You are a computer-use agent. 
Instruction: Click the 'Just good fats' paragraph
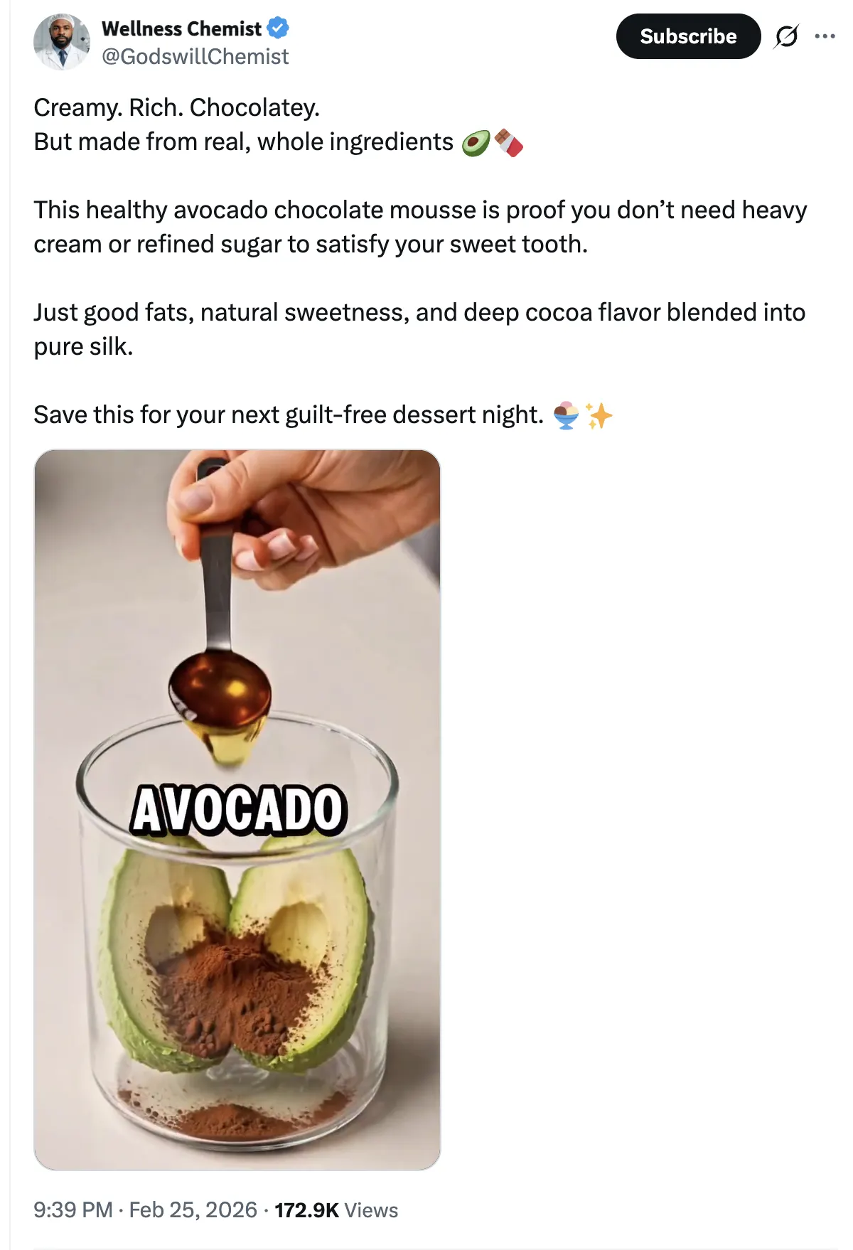coord(419,329)
